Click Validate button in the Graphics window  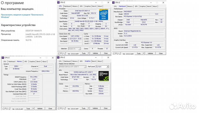click(95, 108)
